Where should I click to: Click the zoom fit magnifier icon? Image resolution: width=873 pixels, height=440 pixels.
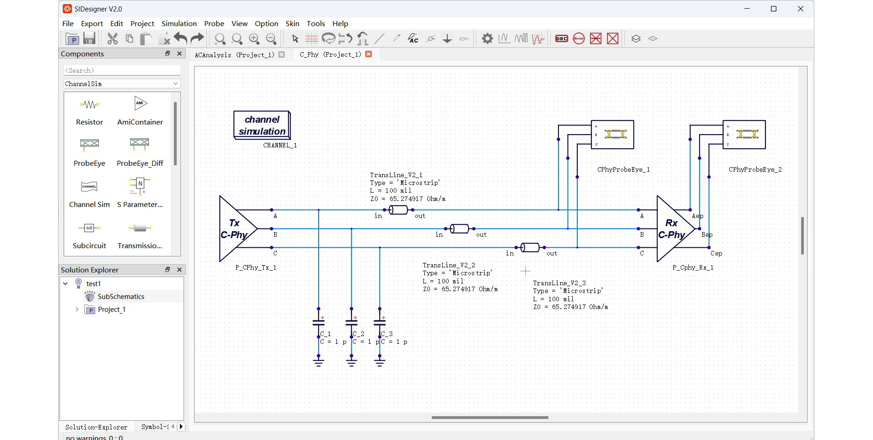pos(220,39)
